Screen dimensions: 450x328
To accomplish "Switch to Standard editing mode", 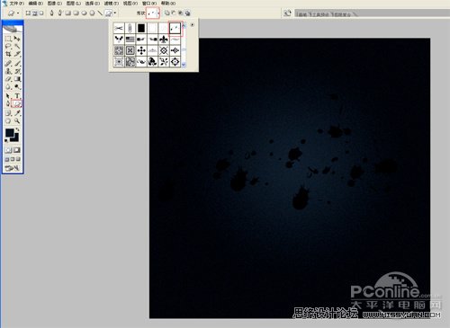I will point(8,150).
